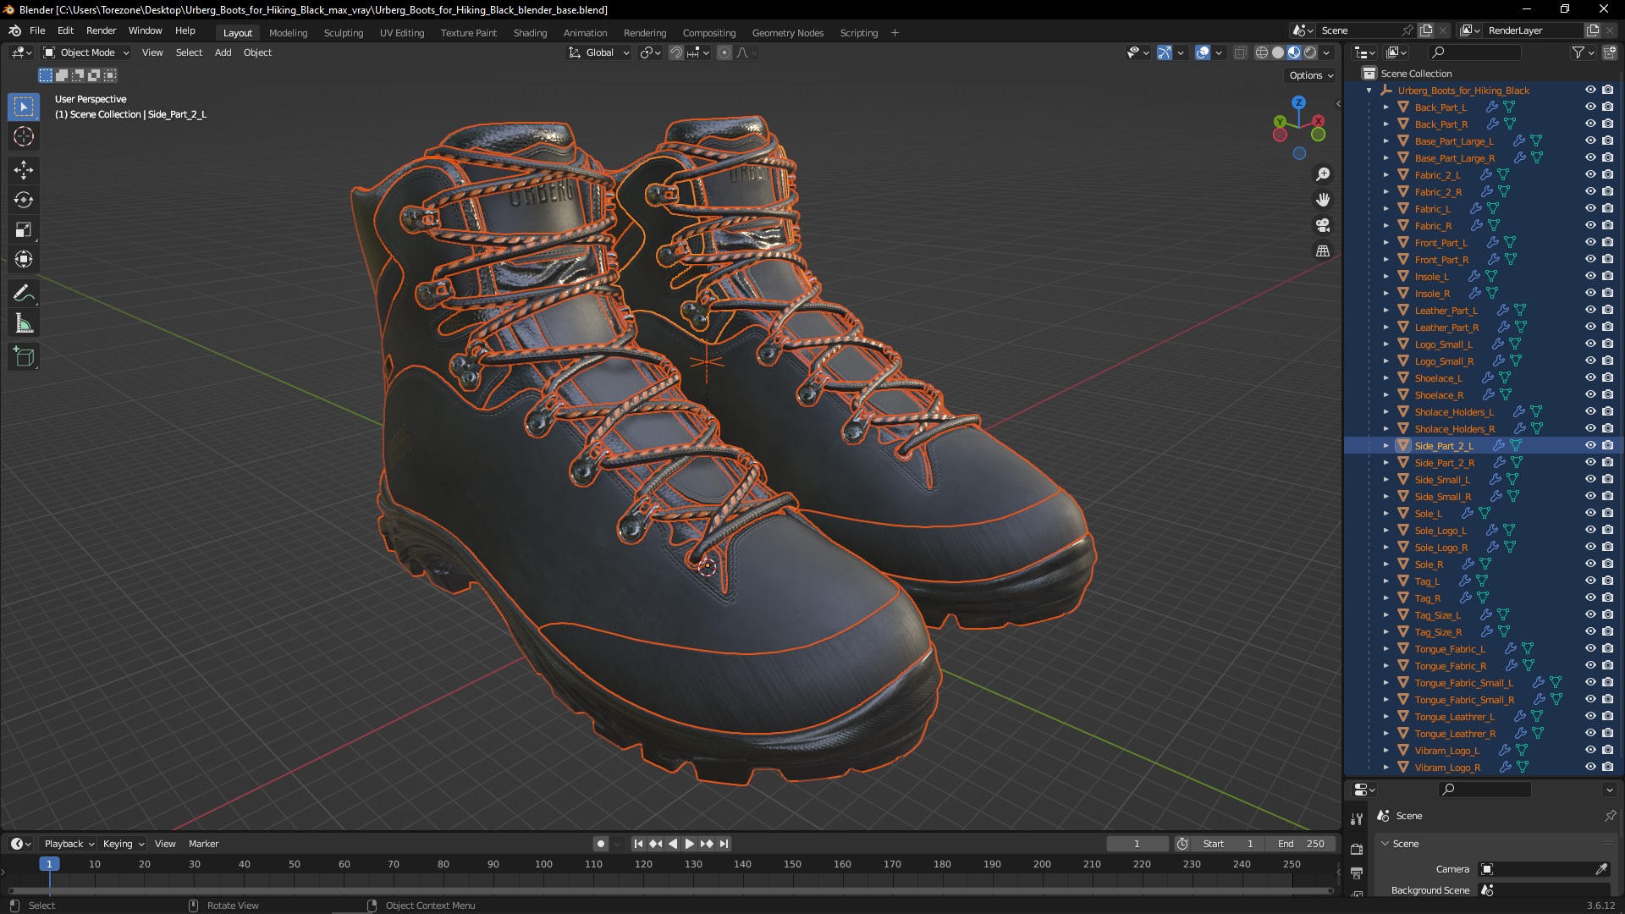
Task: Disable rendering for Tag_R
Action: (x=1608, y=597)
